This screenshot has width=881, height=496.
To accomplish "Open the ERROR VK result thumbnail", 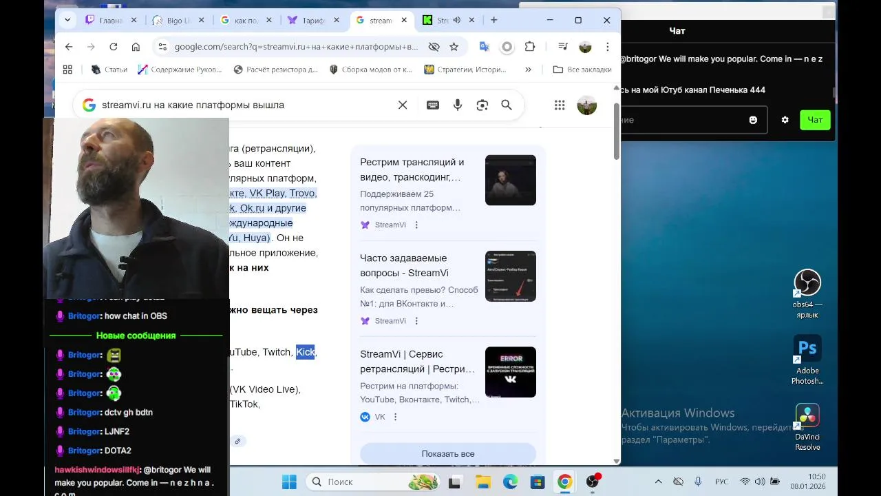I will pos(511,372).
